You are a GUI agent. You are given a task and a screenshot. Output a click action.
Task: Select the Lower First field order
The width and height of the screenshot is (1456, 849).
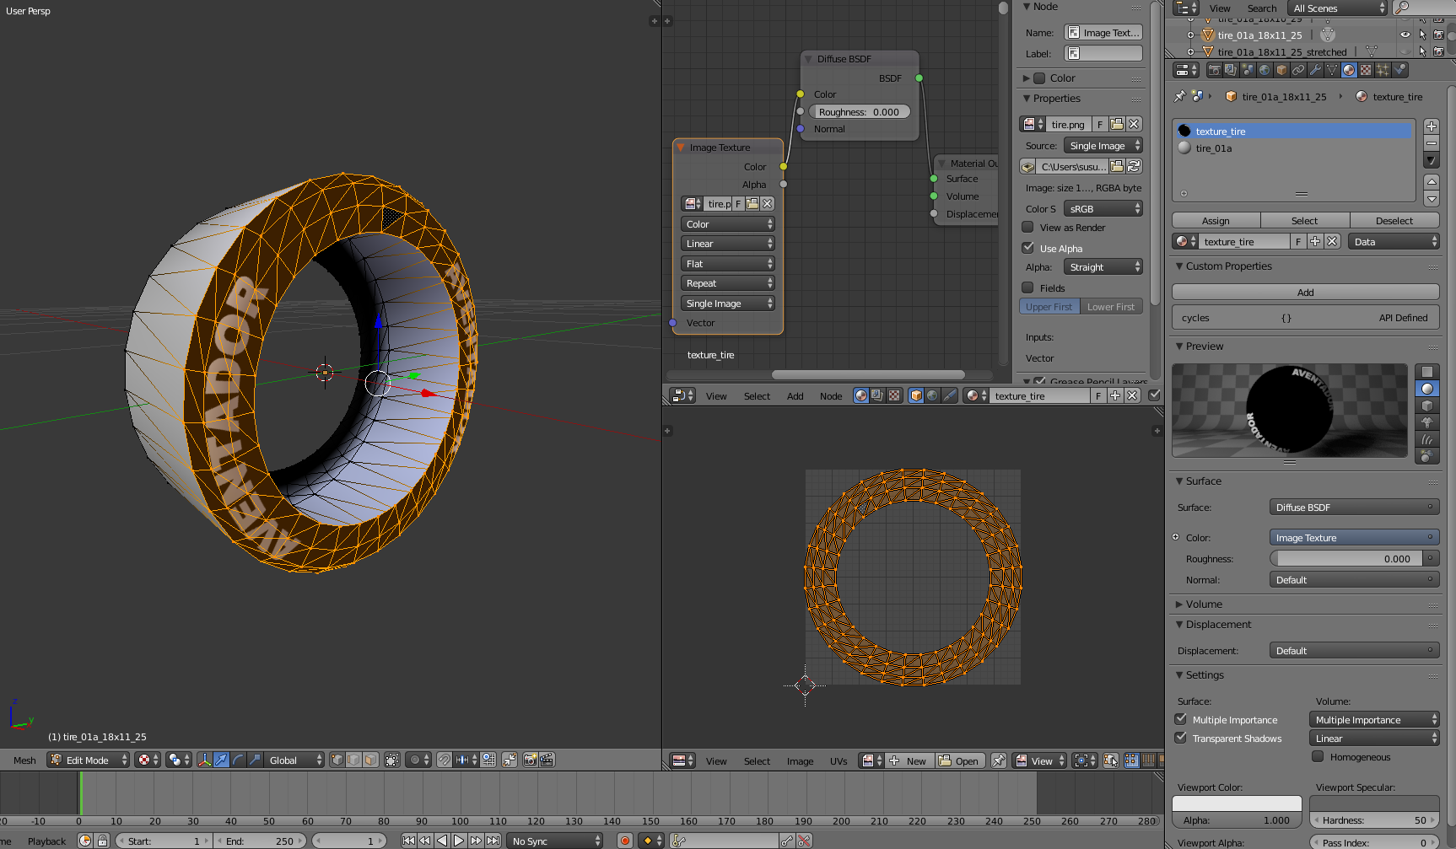1111,307
